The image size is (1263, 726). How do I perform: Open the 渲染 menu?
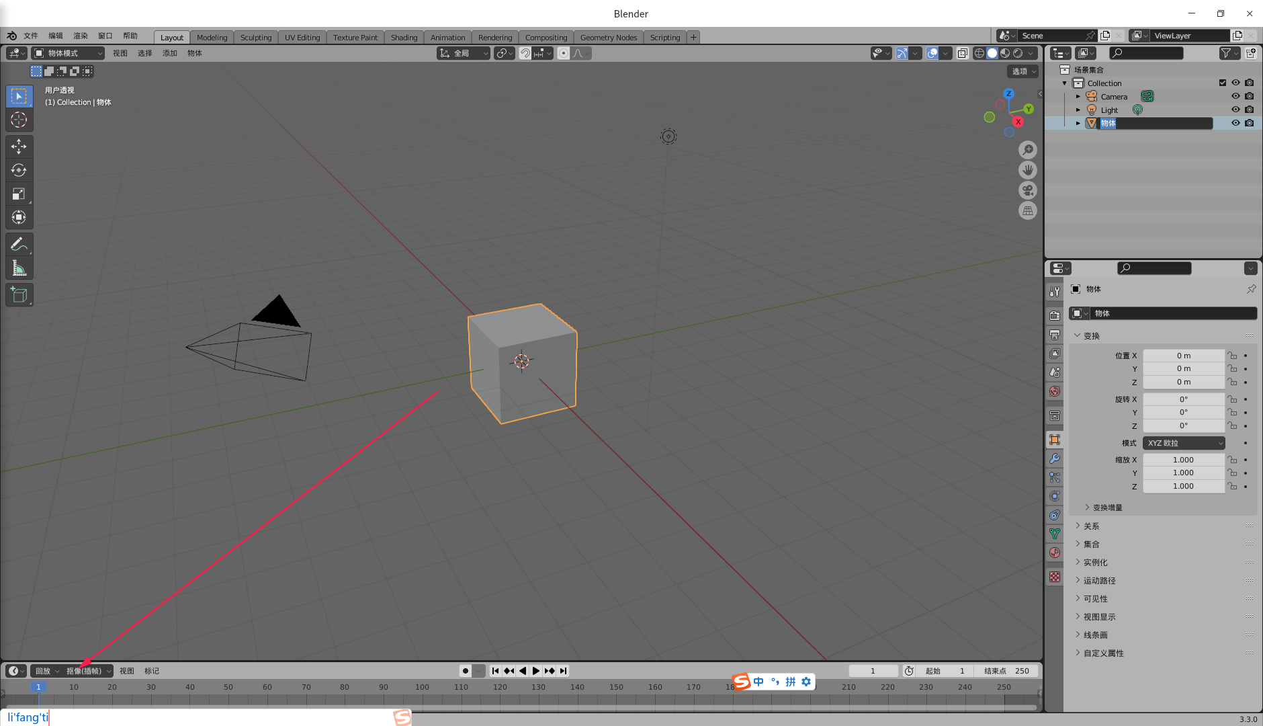[81, 36]
